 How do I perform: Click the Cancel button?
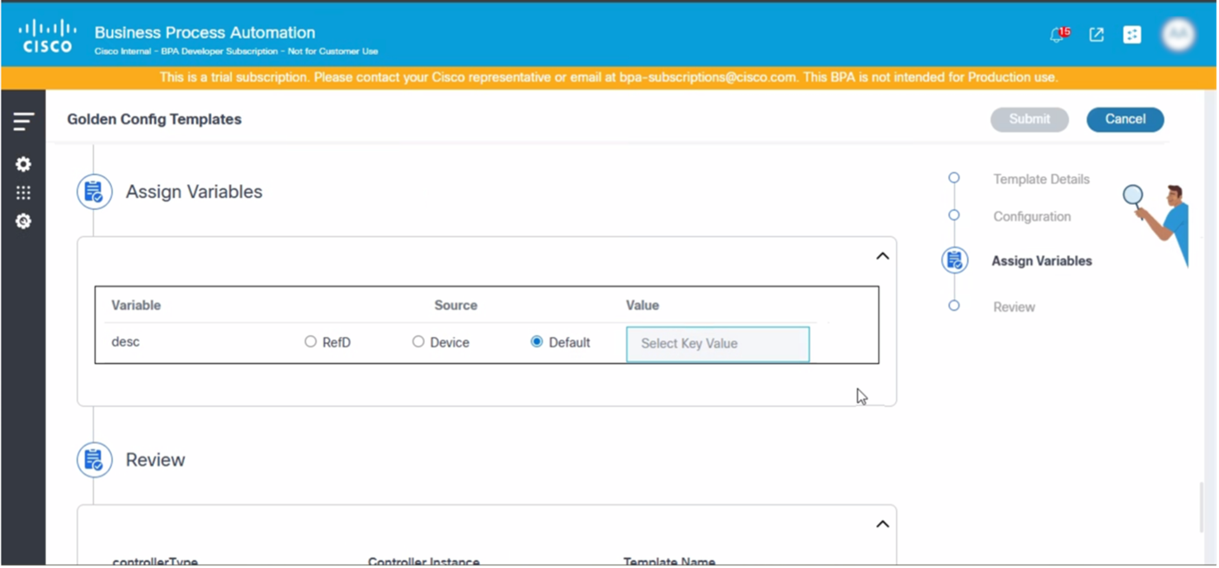pyautogui.click(x=1125, y=120)
